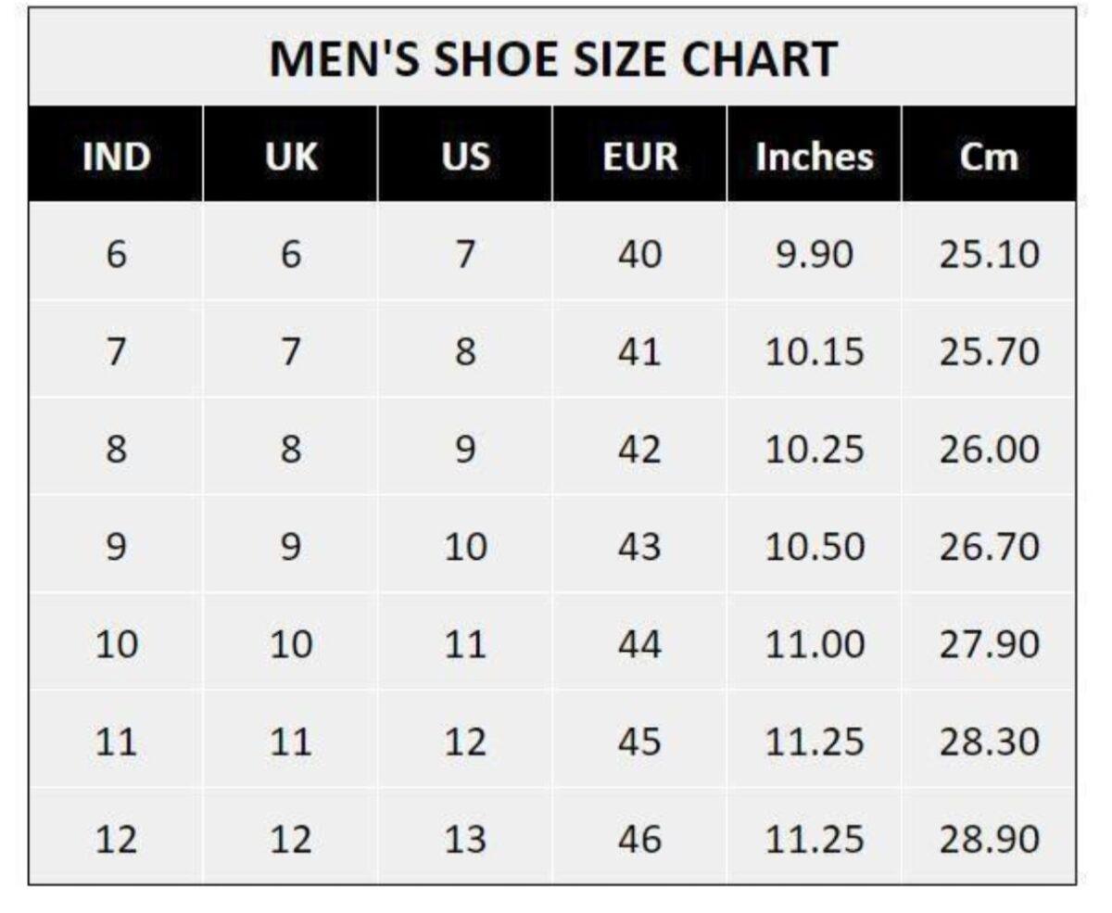The height and width of the screenshot is (913, 1112).
Task: Click the Cm column header
Action: pos(989,157)
